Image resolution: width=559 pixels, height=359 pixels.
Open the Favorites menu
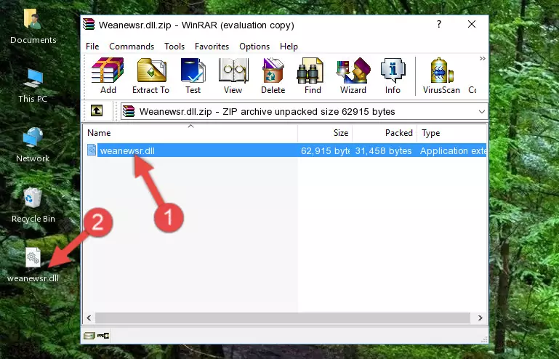[x=212, y=47]
